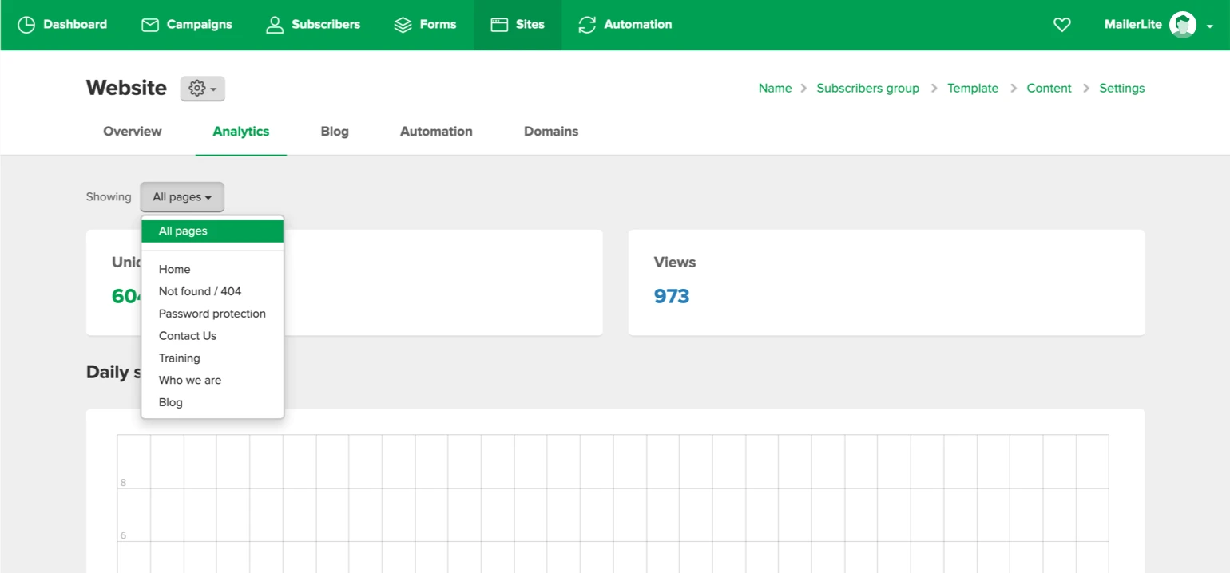Viewport: 1230px width, 573px height.
Task: Click the Sites browser window icon
Action: pos(499,25)
